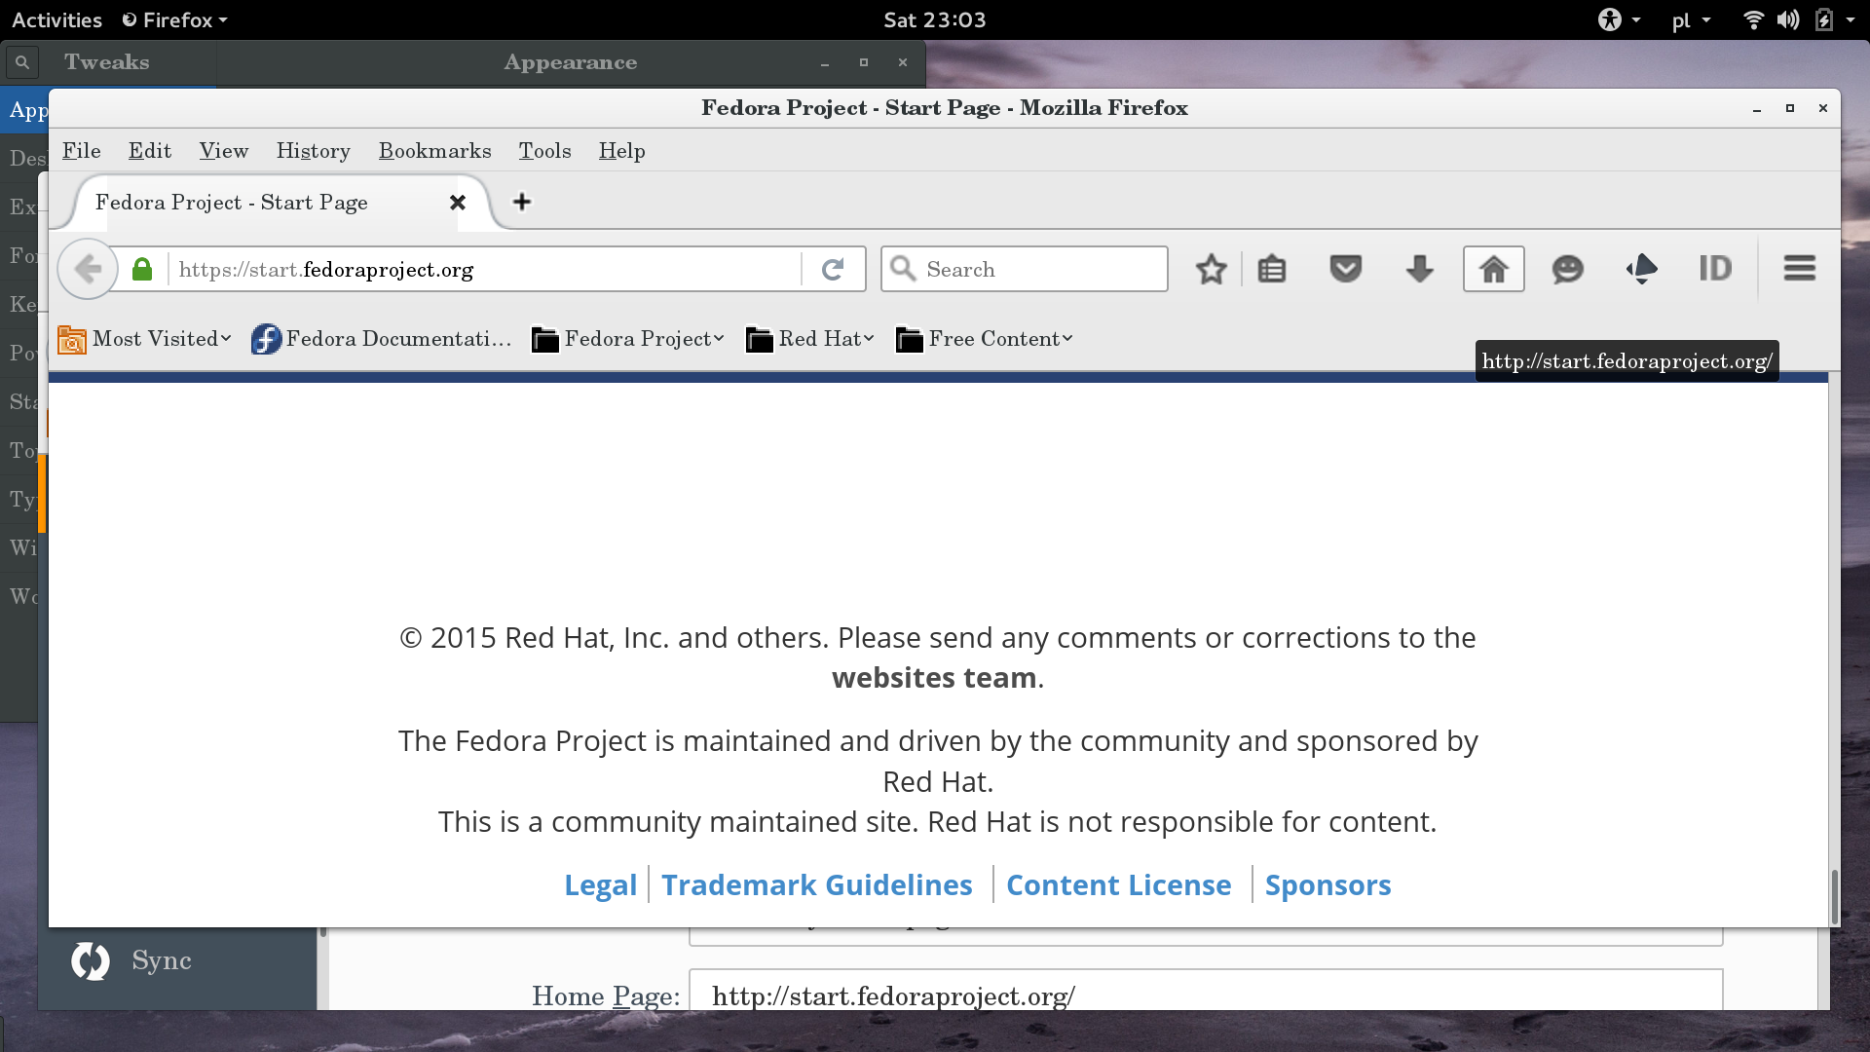Open the Help menu
The height and width of the screenshot is (1052, 1870).
[x=622, y=151]
